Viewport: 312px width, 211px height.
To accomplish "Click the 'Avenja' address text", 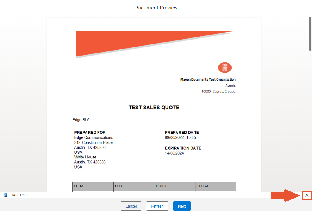I will (x=230, y=85).
